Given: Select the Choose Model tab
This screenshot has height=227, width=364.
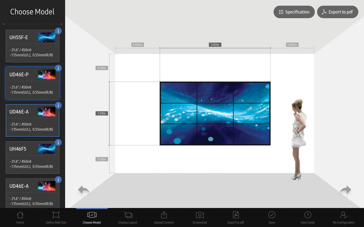Looking at the screenshot, I should tap(92, 217).
